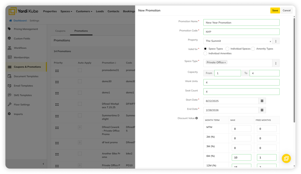Expand the Spaces dropdown menu
The height and width of the screenshot is (174, 301).
[66, 11]
